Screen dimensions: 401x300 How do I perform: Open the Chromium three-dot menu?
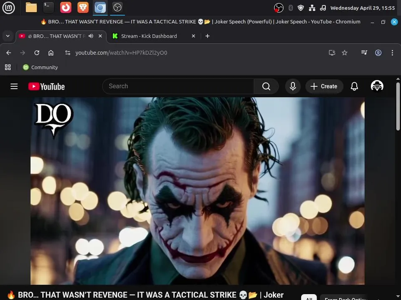(x=392, y=53)
